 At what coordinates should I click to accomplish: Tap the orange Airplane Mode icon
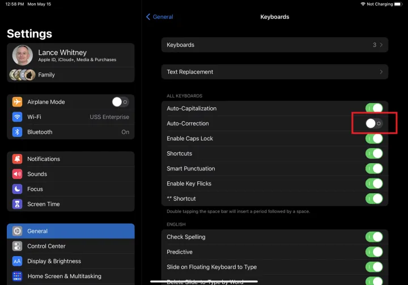point(17,102)
